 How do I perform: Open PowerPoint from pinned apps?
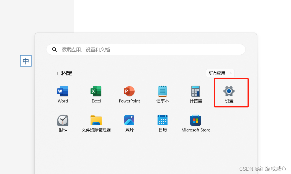pyautogui.click(x=129, y=94)
